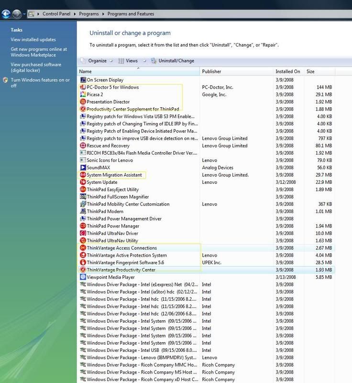
Task: Select Windows Driver Package Lenovo (IBMPMDRV) entry
Action: pyautogui.click(x=207, y=357)
